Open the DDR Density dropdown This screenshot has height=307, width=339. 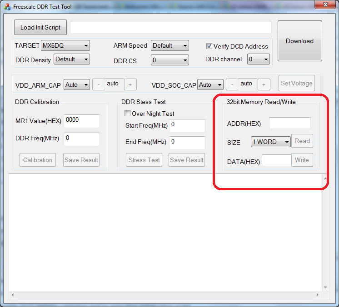tap(71, 59)
